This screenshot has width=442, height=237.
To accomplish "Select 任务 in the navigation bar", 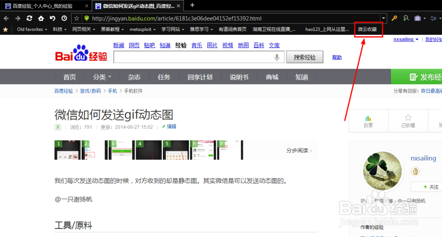I will point(164,77).
